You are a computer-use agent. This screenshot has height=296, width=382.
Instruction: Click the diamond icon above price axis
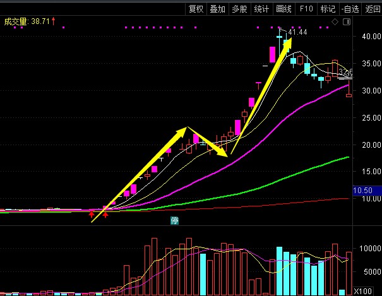point(335,21)
